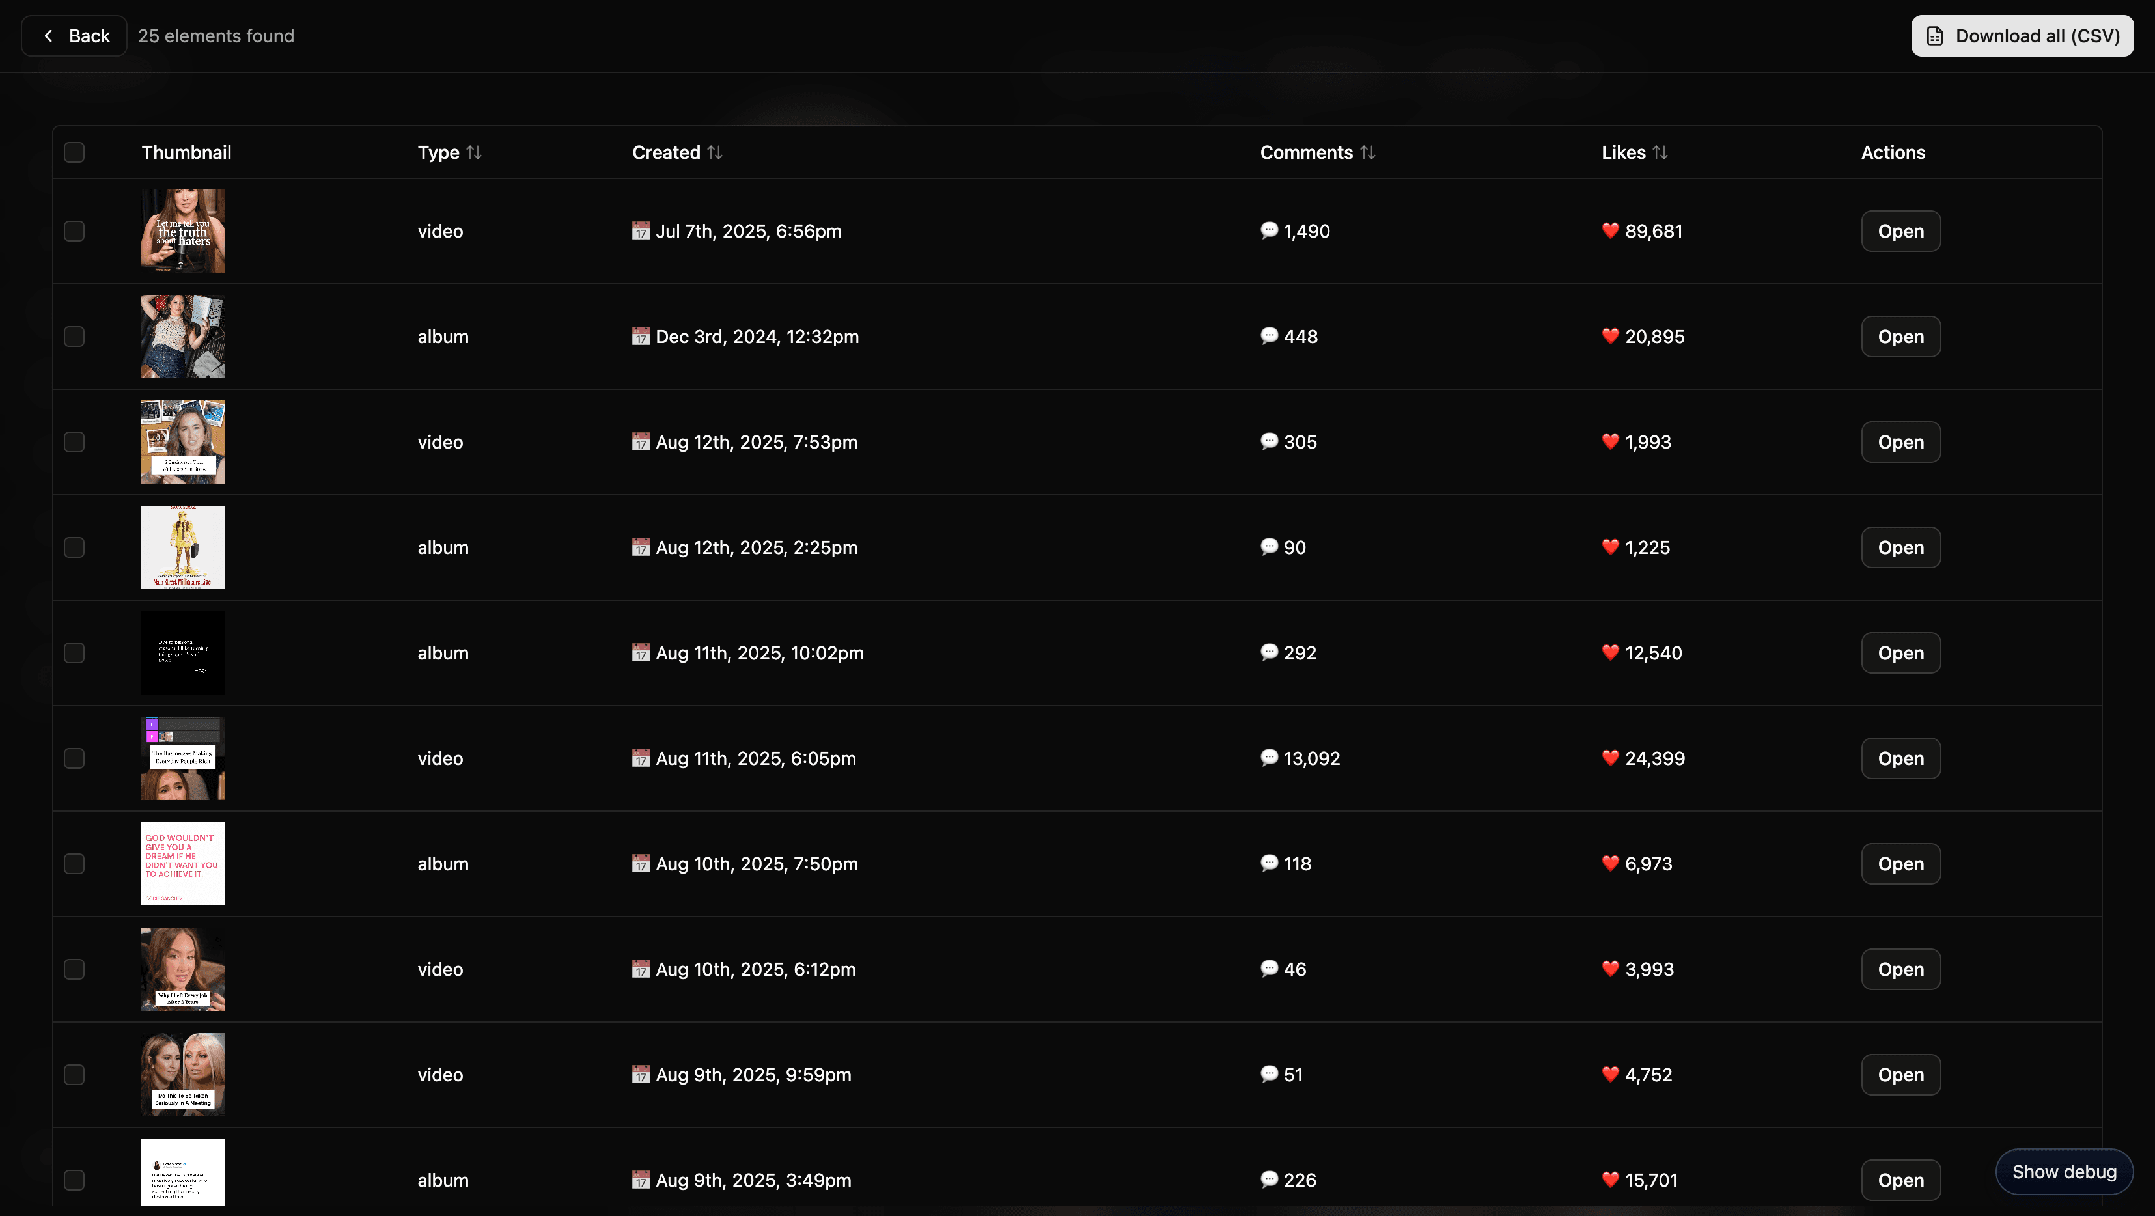Image resolution: width=2155 pixels, height=1216 pixels.
Task: Click the comment icon beside 51 comments
Action: click(1269, 1075)
